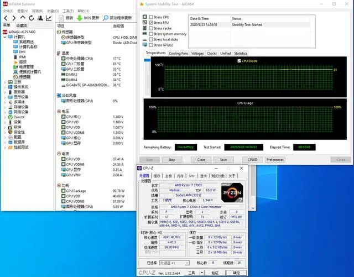Go forward using AIDA64 toolbar forward arrow
This screenshot has width=354, height=277.
14,18
